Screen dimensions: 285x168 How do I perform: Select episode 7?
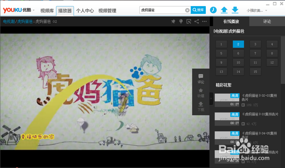[255, 53]
